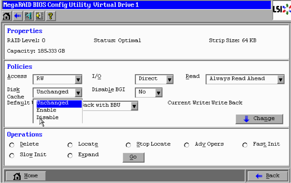
Task: Click the Exit door icon in toolbar
Action: pyautogui.click(x=28, y=16)
